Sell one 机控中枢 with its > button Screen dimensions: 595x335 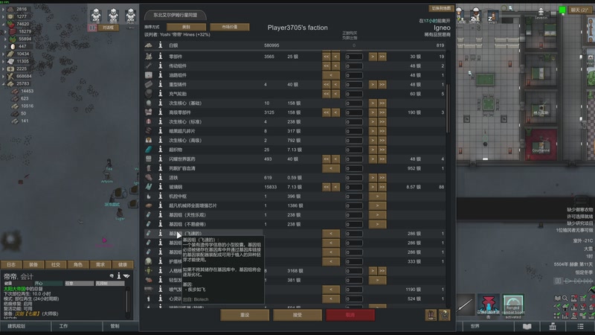pos(378,197)
